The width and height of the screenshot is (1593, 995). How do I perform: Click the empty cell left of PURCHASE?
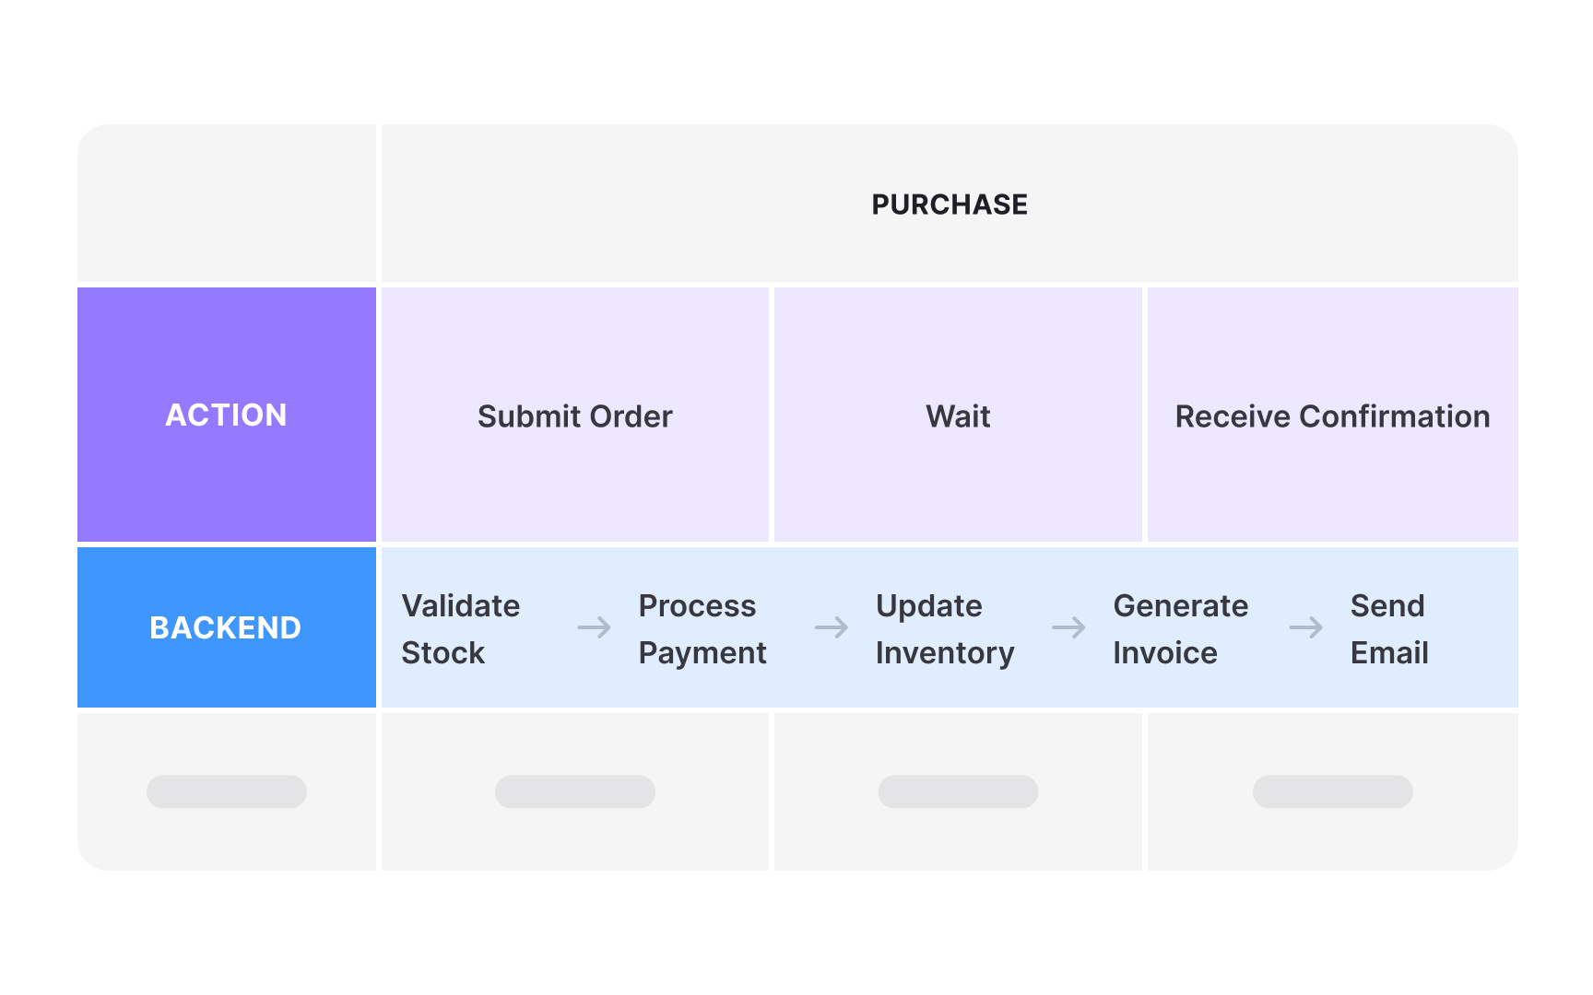(x=227, y=204)
